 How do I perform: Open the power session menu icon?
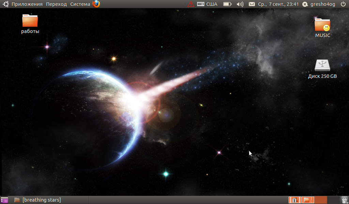pos(343,4)
